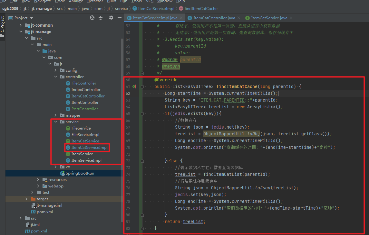Collapse the main folder
The width and height of the screenshot is (369, 235).
click(33, 45)
